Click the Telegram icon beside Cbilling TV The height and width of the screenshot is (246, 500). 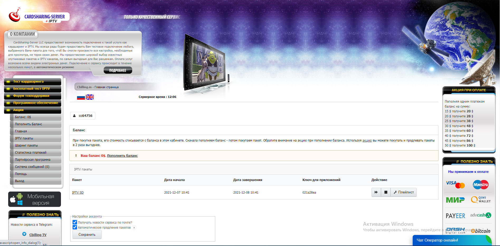(x=24, y=234)
